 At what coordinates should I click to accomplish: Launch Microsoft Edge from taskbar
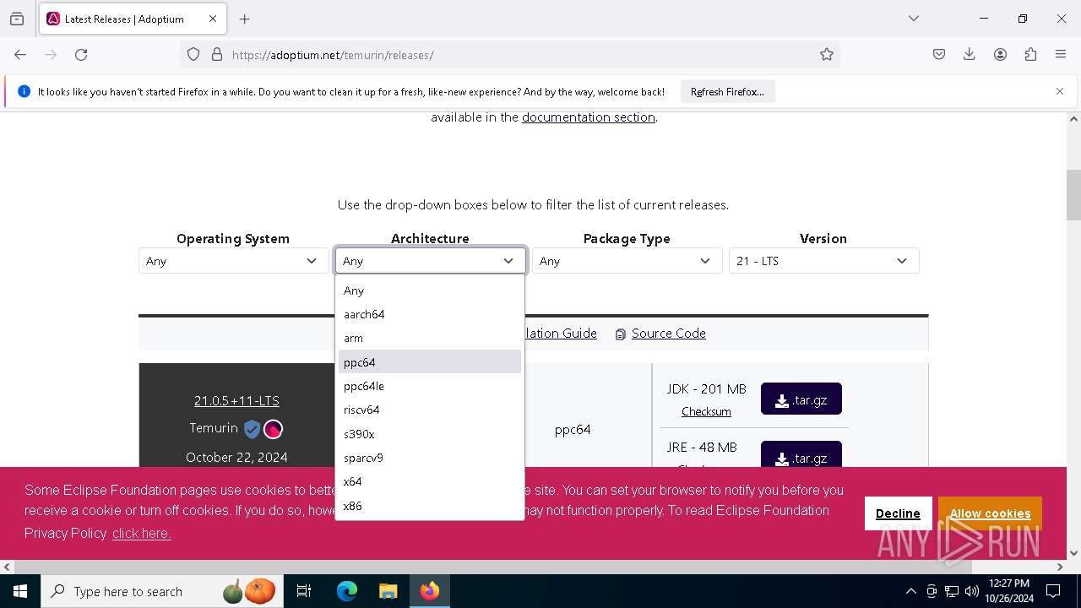pyautogui.click(x=347, y=591)
